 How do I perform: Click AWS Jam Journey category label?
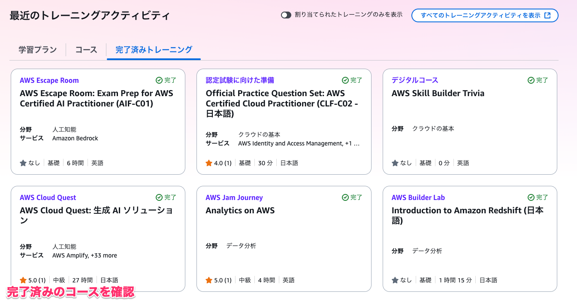[x=234, y=197]
